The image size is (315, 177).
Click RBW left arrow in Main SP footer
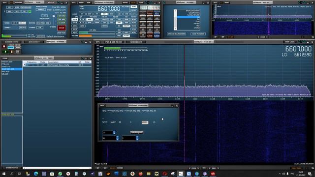click(x=210, y=168)
